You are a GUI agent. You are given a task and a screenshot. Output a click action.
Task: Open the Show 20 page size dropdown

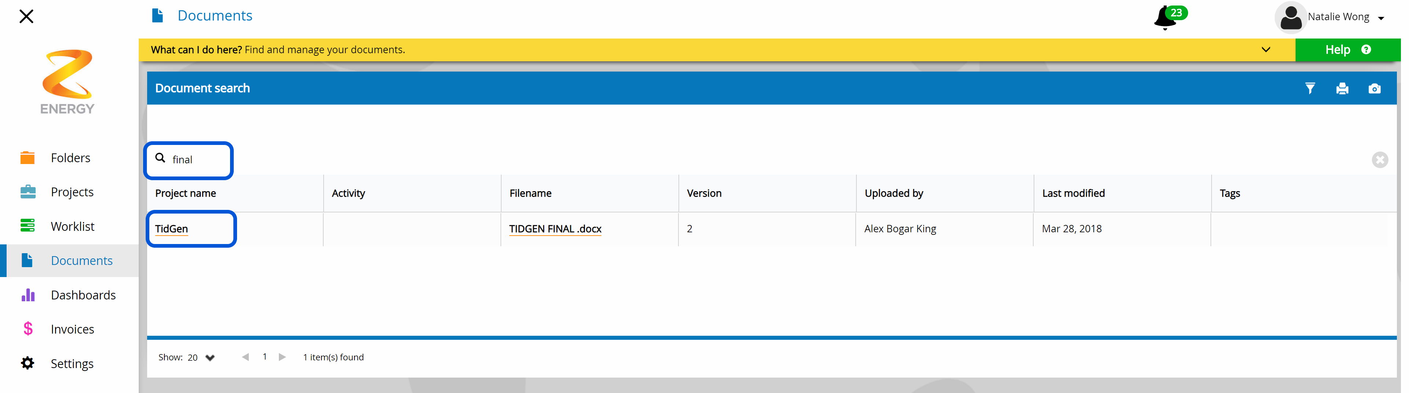pos(201,357)
